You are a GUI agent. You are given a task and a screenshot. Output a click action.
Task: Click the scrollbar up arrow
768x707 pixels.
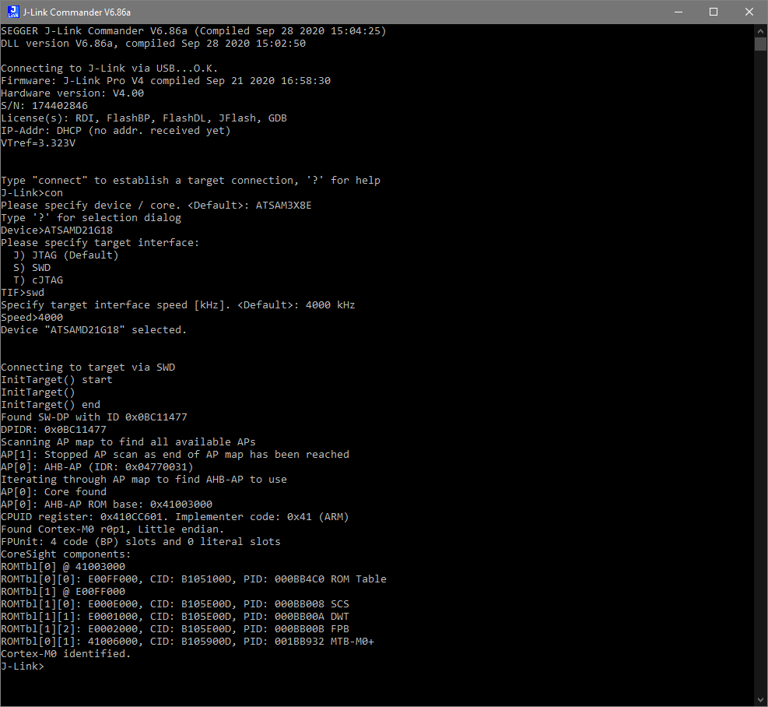coord(760,31)
